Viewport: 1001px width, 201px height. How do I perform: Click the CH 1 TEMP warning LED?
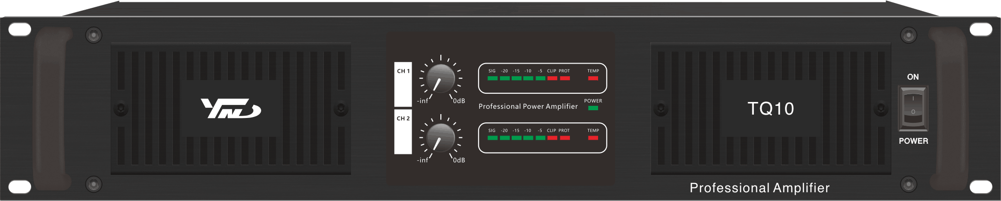593,78
